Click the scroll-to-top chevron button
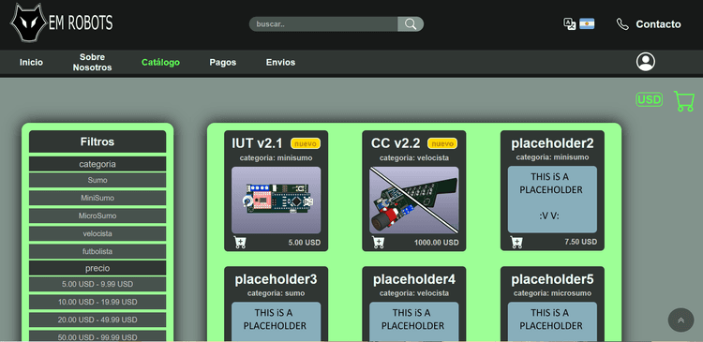 tap(681, 320)
